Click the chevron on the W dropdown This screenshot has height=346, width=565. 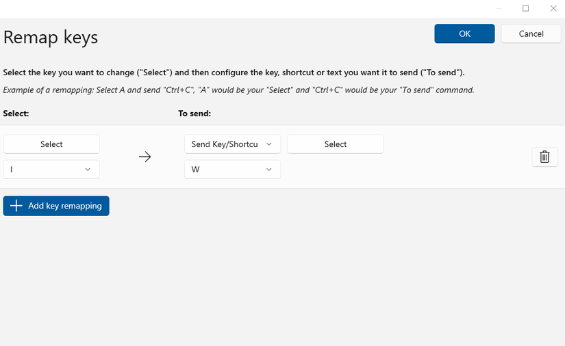coord(268,170)
